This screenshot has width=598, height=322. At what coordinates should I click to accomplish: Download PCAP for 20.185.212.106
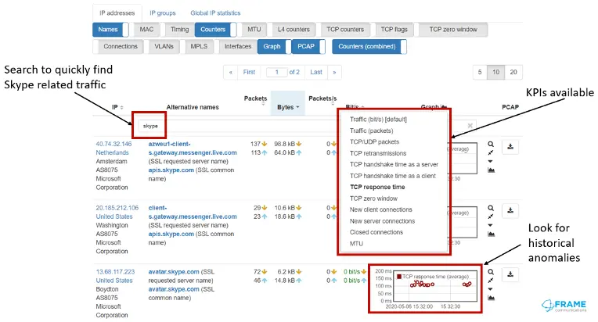(x=510, y=210)
